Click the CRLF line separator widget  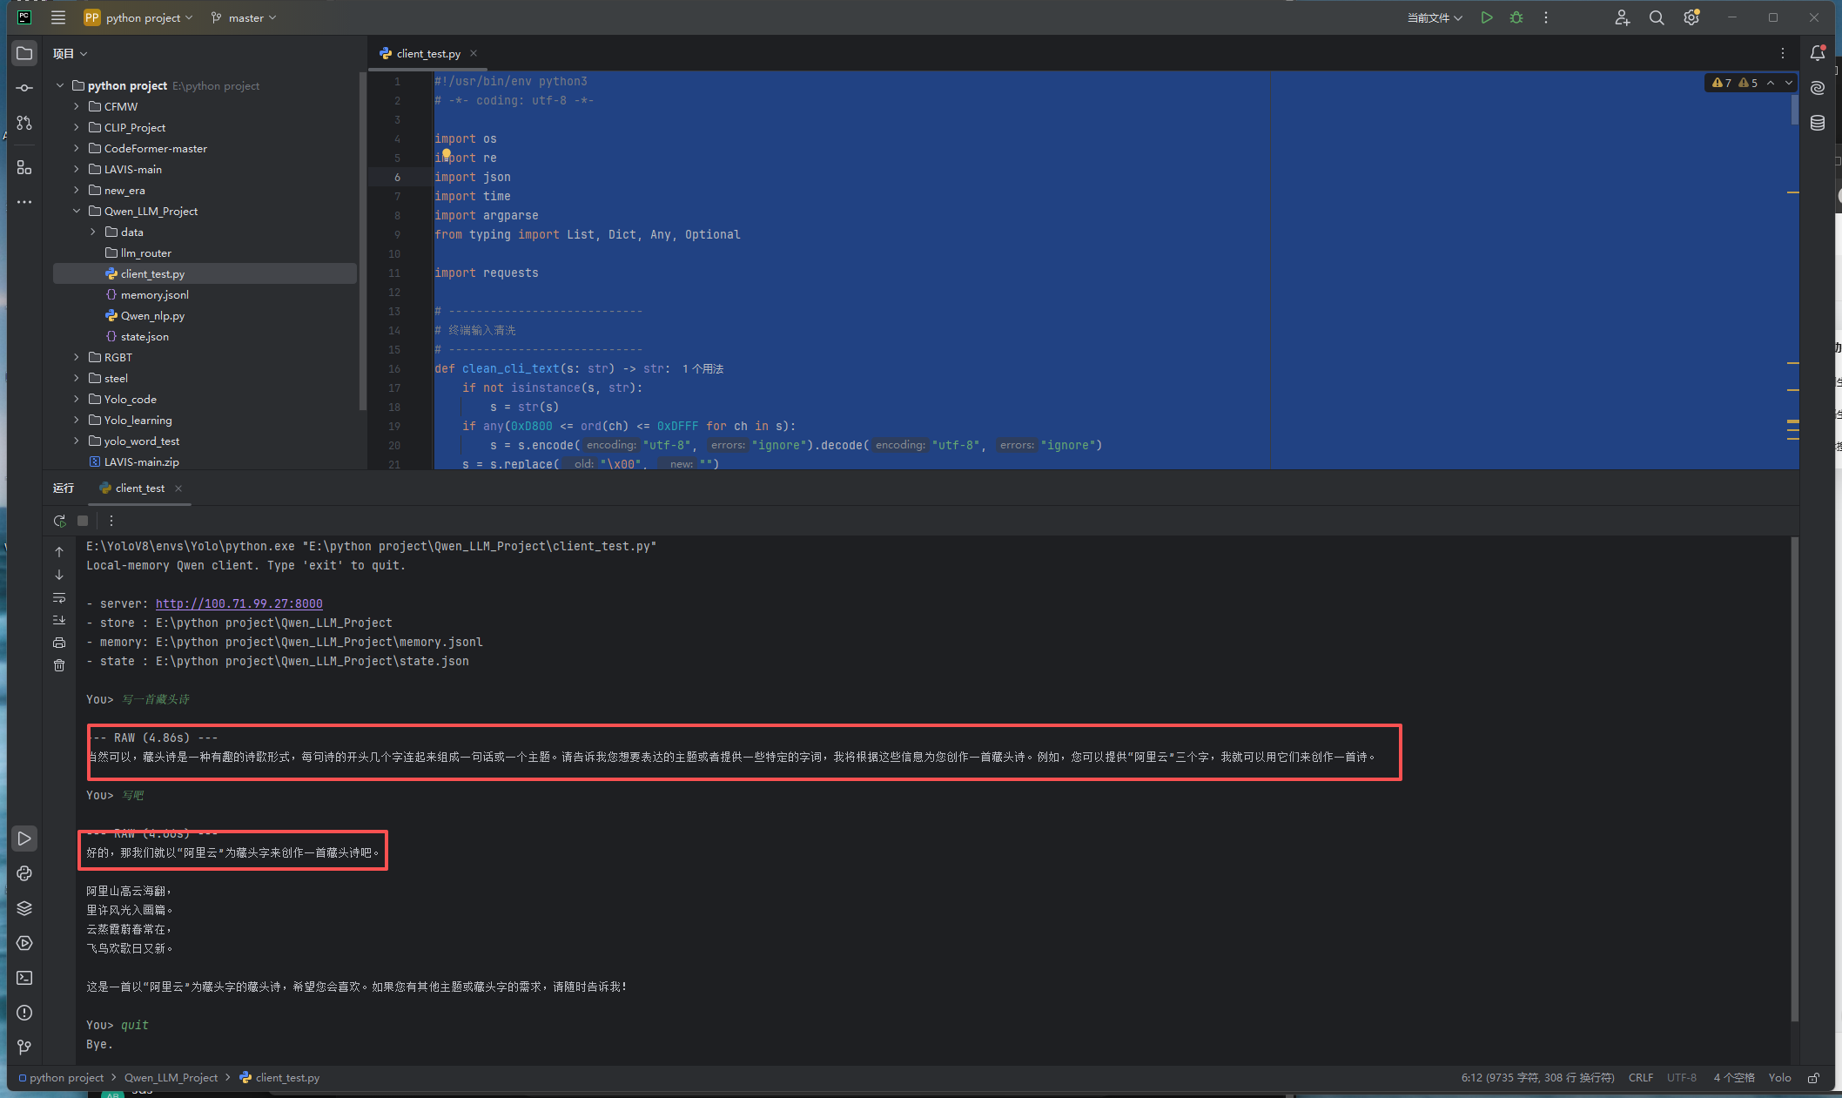point(1640,1078)
